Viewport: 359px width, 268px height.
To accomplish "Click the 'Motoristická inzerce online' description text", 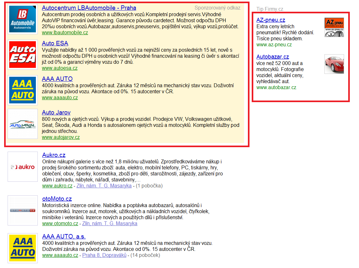I will click(x=126, y=211).
